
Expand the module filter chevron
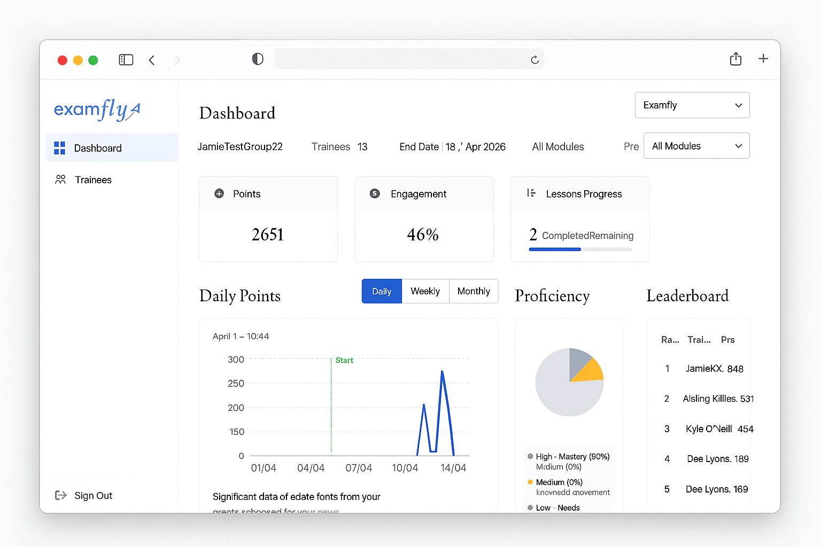click(x=738, y=145)
